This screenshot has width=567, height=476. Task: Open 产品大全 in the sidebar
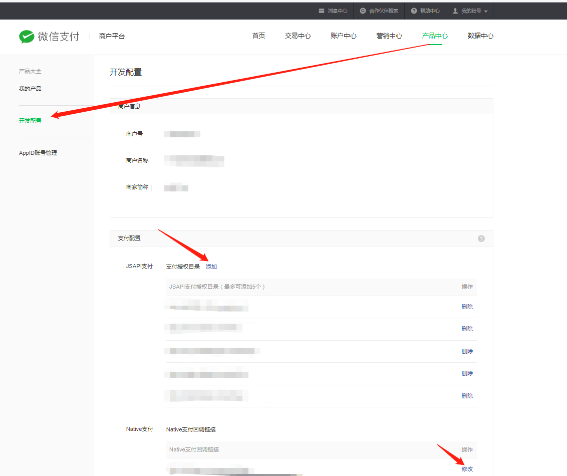pyautogui.click(x=30, y=71)
